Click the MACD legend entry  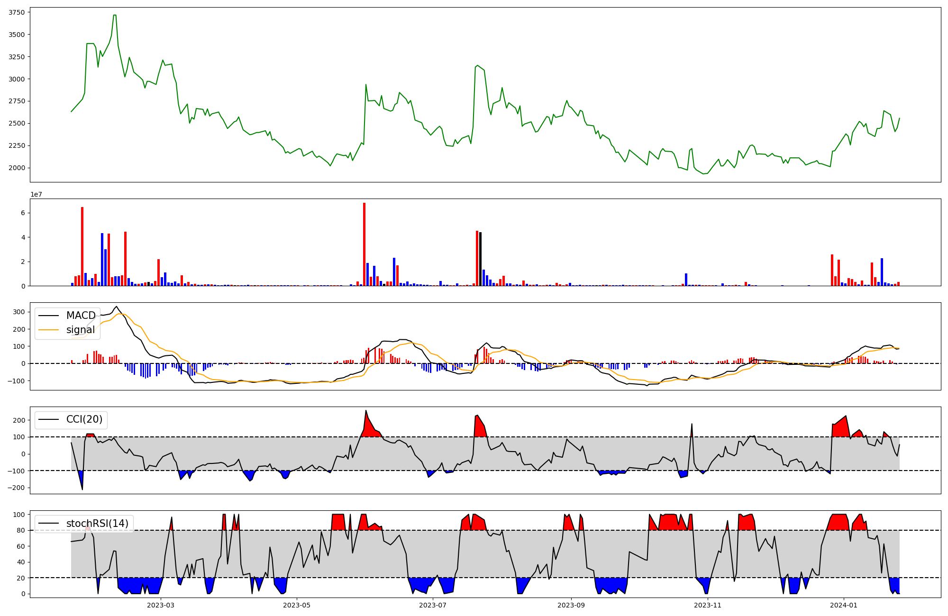click(81, 316)
